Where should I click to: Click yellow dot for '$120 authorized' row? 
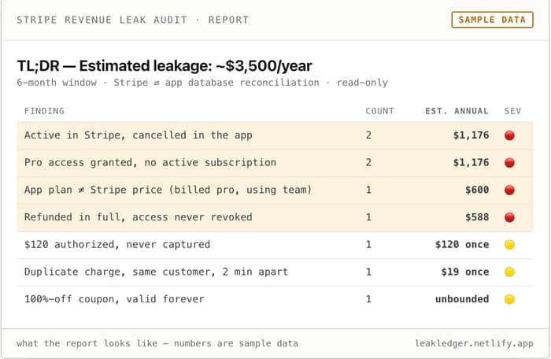pyautogui.click(x=509, y=245)
